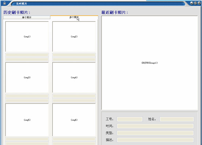Click the 最近刷卡照片 heading label

tap(115, 12)
